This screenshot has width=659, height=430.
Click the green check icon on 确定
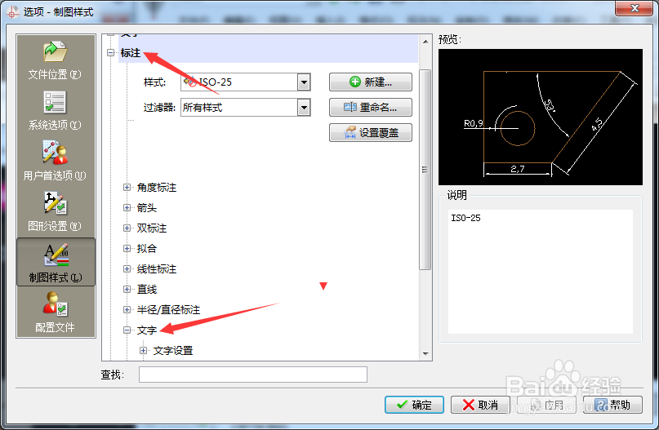(403, 405)
